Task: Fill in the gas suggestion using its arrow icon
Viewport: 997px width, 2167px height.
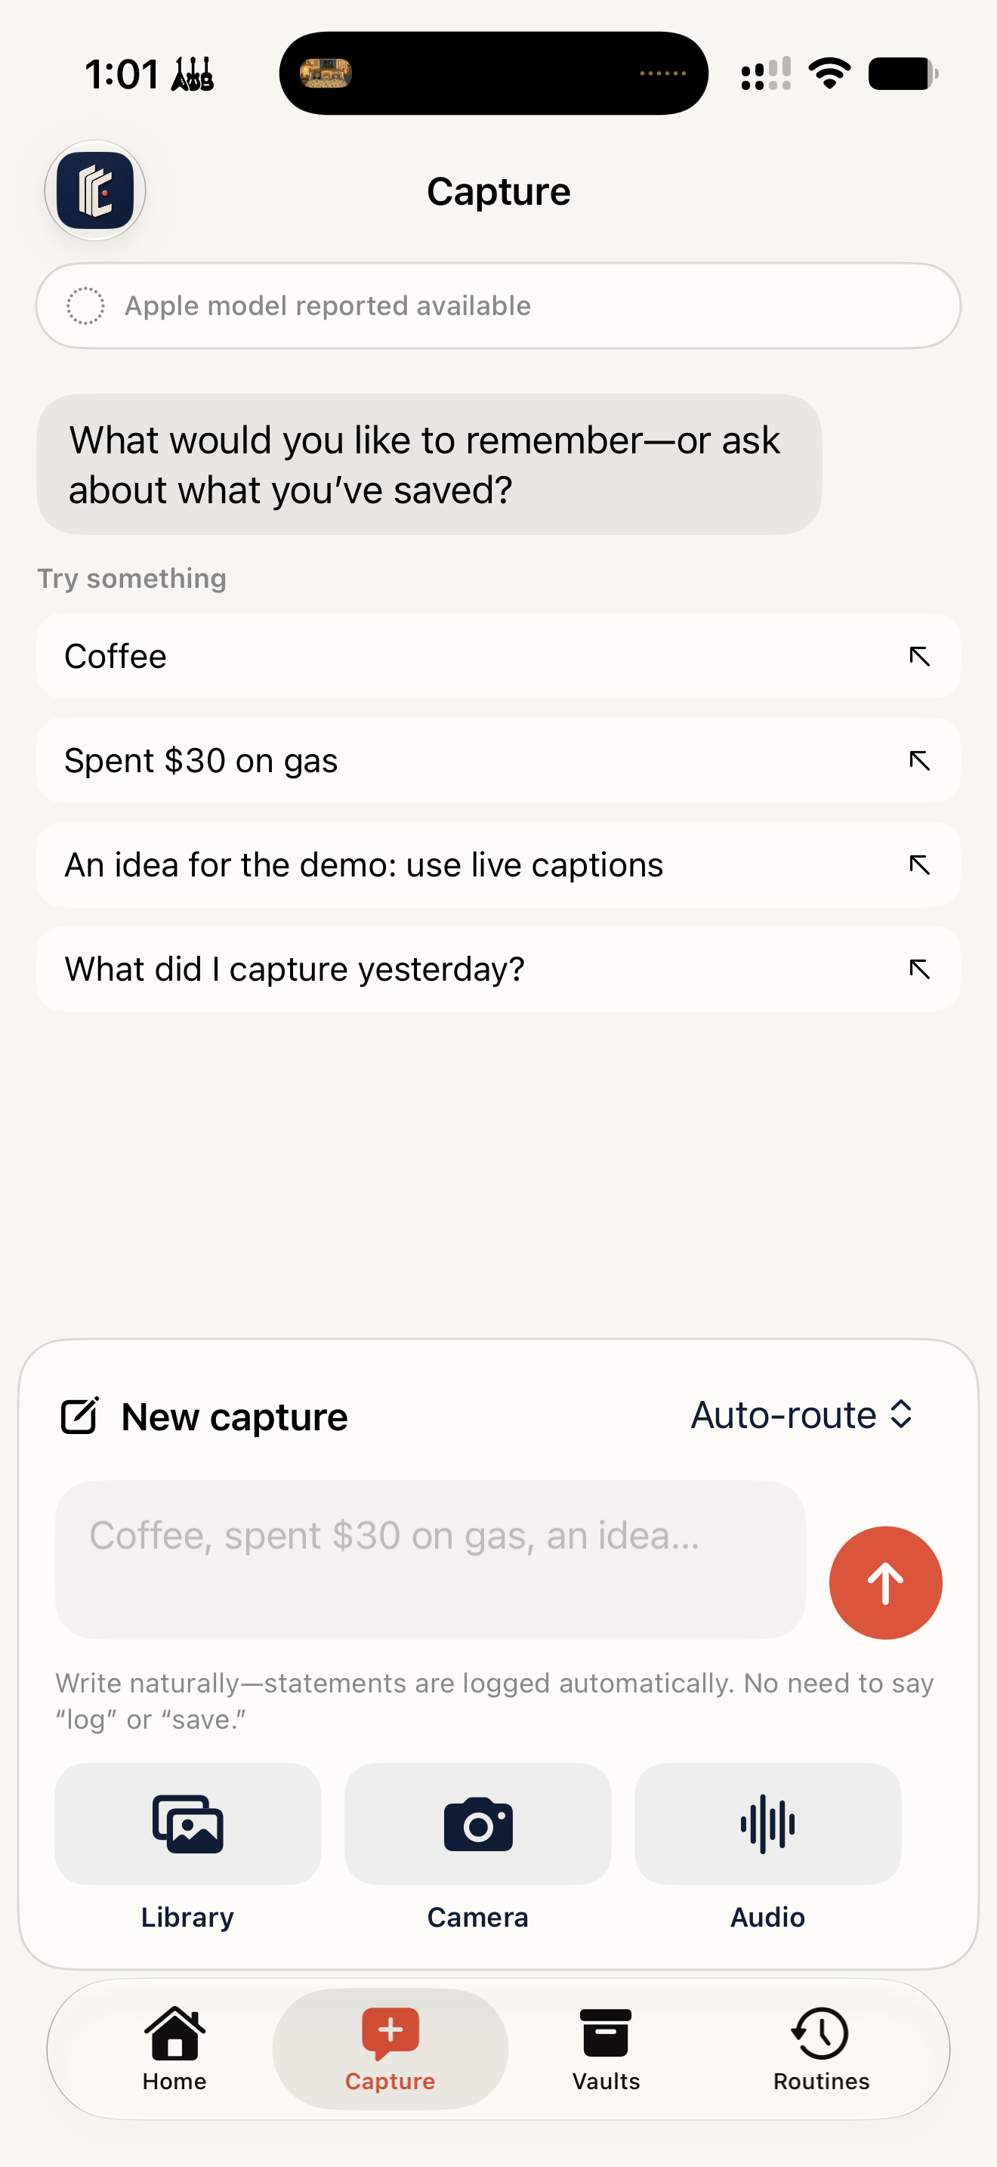Action: tap(918, 760)
